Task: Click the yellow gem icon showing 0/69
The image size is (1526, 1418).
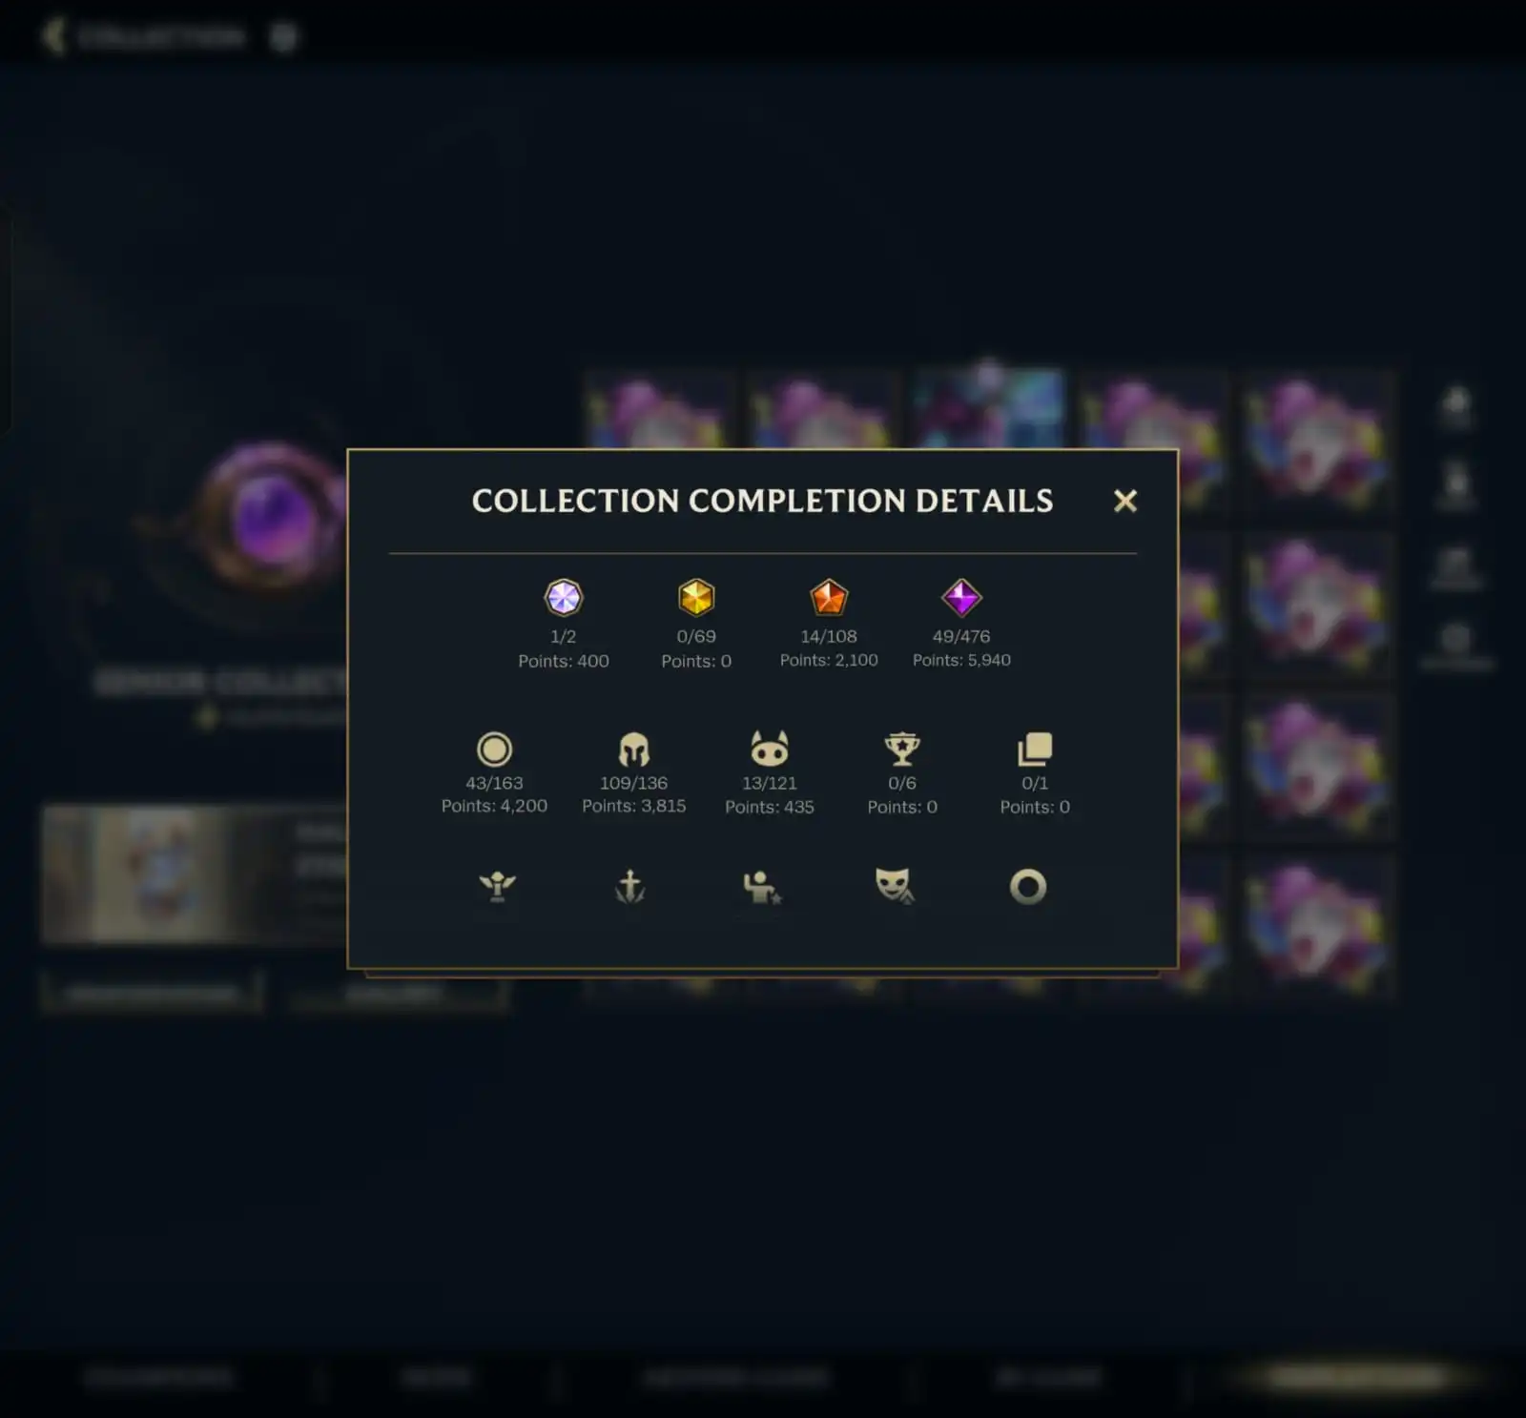Action: [696, 598]
